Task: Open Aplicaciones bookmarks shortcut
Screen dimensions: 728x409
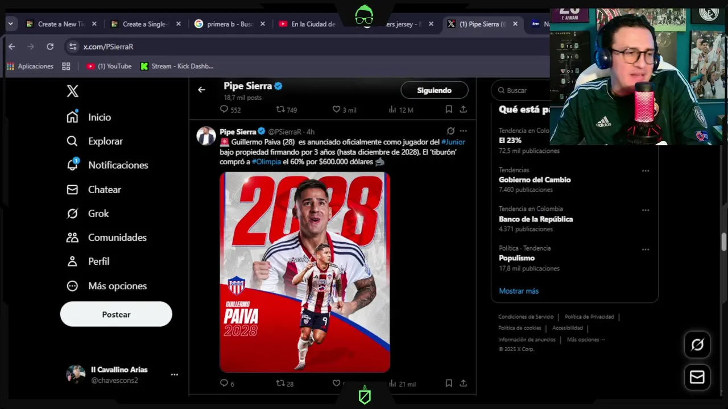Action: [30, 66]
